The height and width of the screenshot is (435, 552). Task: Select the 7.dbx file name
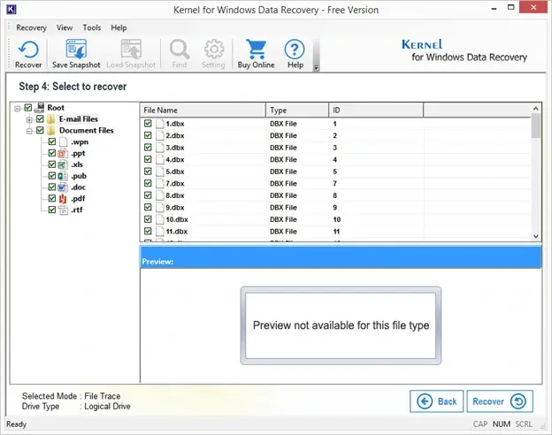click(x=175, y=183)
